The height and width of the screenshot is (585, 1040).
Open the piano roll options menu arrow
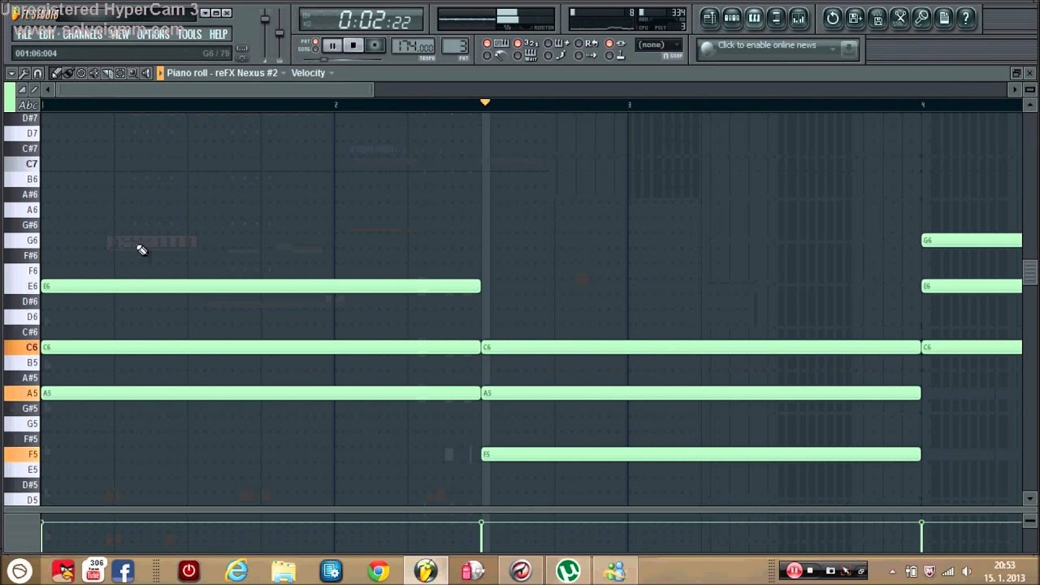click(x=11, y=73)
